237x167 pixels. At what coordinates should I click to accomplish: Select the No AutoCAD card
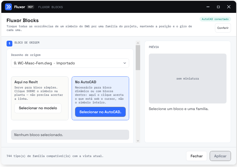[x=100, y=98]
